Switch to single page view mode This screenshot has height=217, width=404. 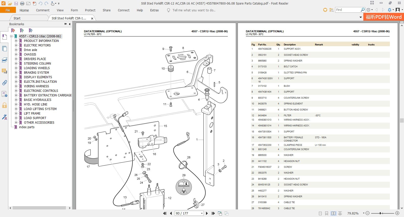pyautogui.click(x=320, y=213)
